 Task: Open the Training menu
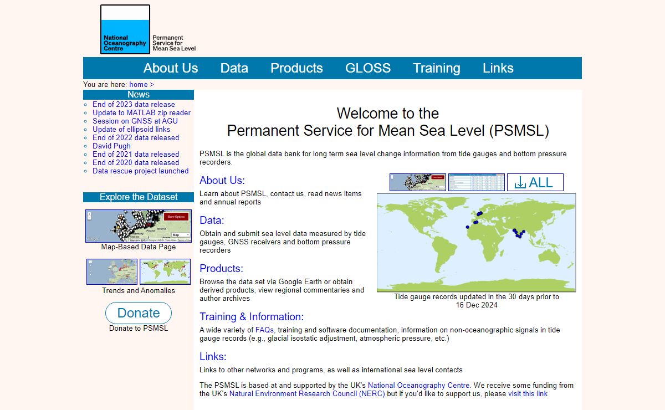tap(437, 68)
